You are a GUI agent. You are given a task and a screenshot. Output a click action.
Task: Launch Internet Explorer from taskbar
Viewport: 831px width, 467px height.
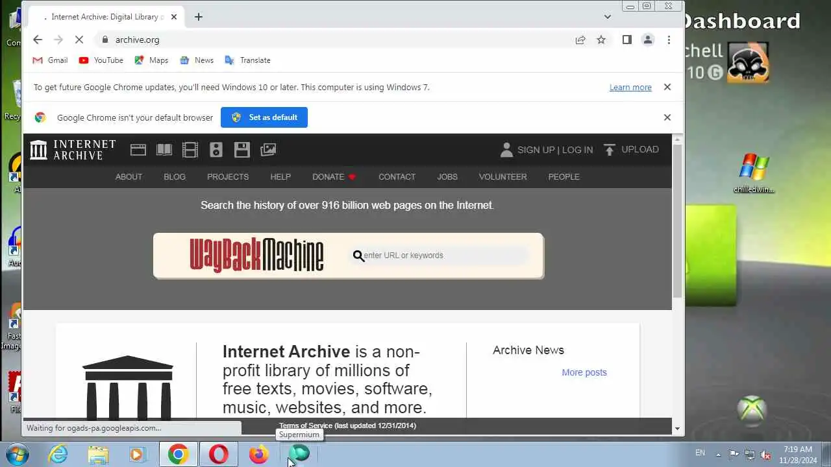tap(58, 454)
